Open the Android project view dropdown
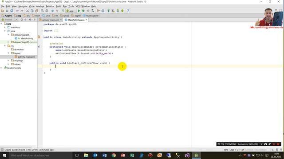Image resolution: width=284 pixels, height=159 pixels. 9,19
